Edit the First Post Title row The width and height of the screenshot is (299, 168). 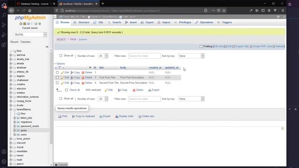point(65,77)
